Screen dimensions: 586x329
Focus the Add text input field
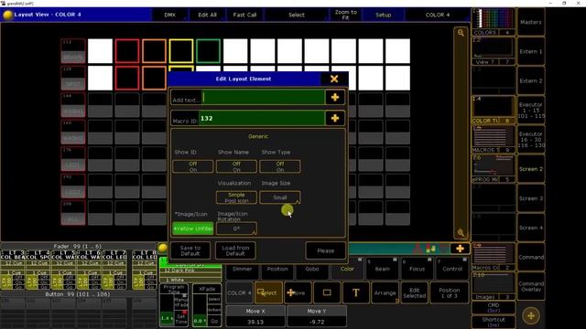point(264,98)
